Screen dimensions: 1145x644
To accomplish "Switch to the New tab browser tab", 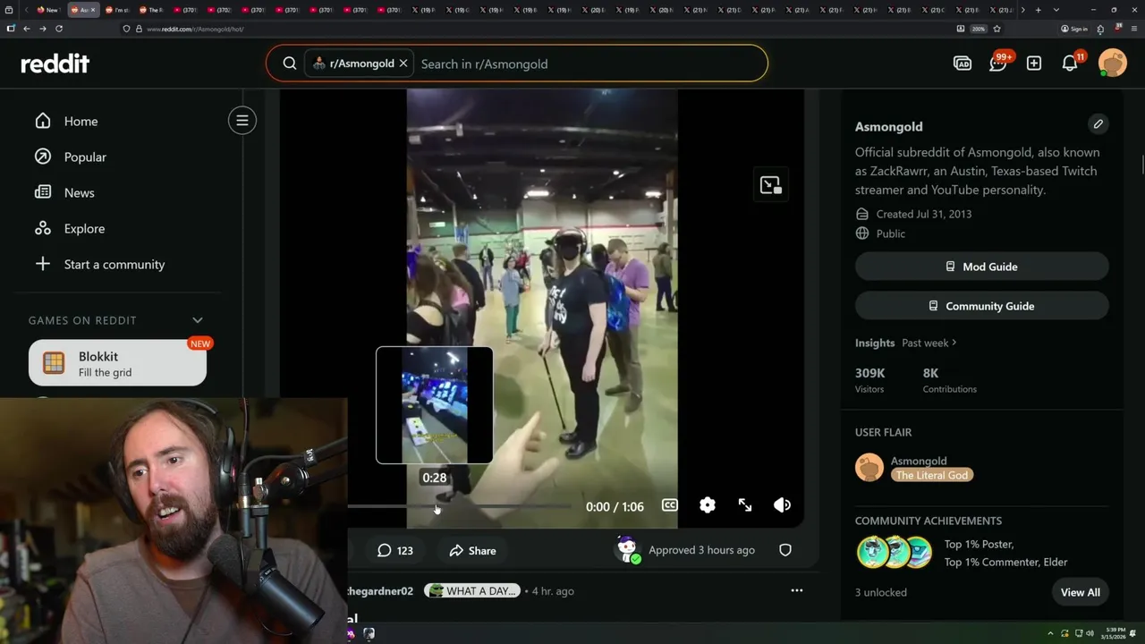I will 47,10.
